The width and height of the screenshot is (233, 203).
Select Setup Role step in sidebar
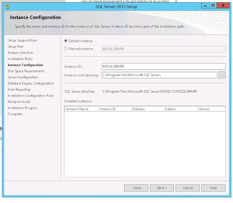pos(16,46)
